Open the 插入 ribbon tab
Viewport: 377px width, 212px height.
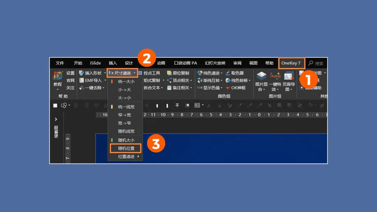tap(113, 63)
